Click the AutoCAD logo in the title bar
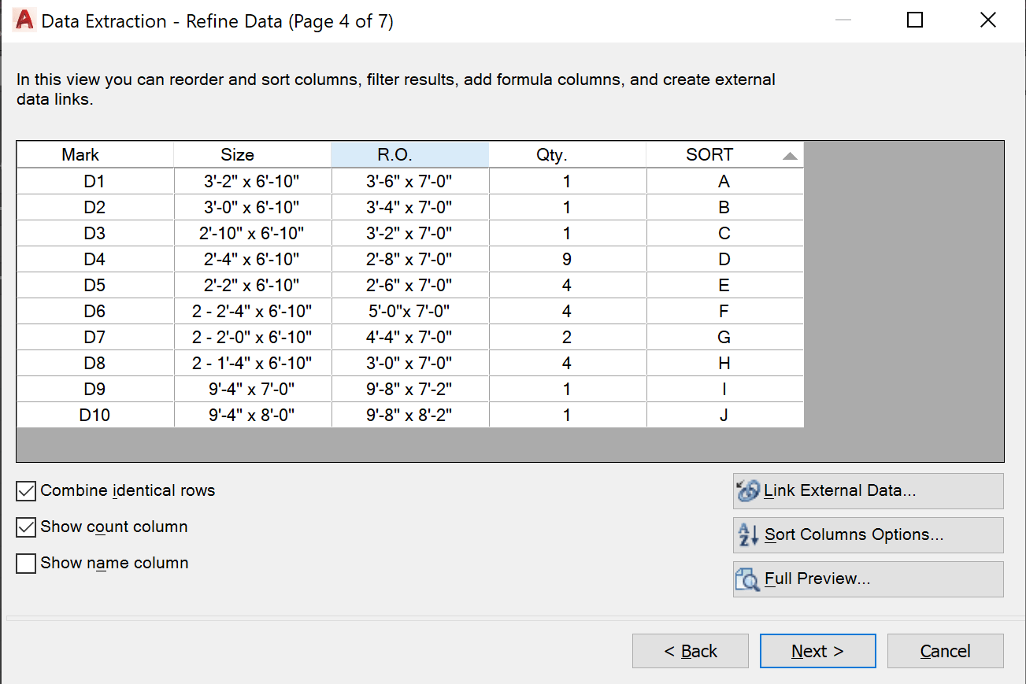Screen dimensions: 1026x684 point(23,20)
